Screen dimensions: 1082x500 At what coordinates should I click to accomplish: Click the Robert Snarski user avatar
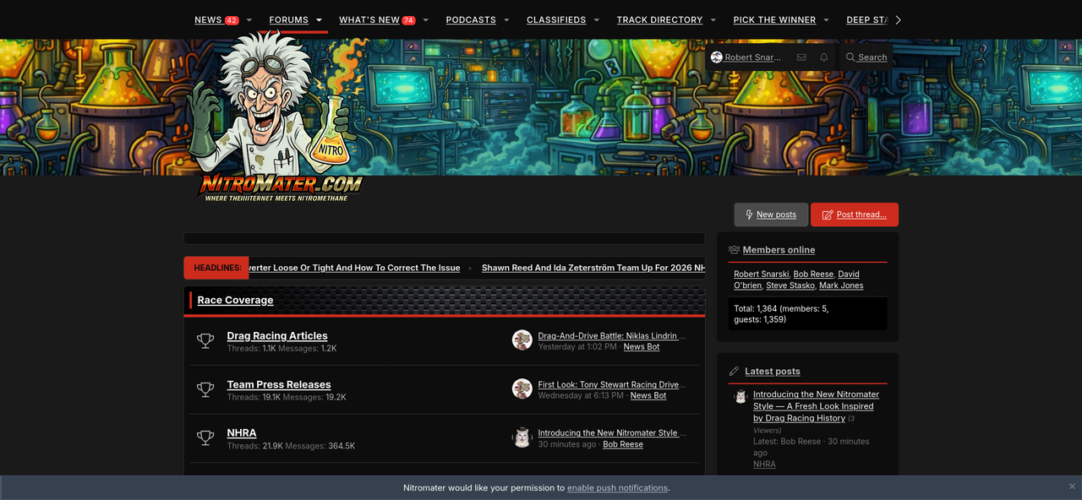click(x=717, y=57)
